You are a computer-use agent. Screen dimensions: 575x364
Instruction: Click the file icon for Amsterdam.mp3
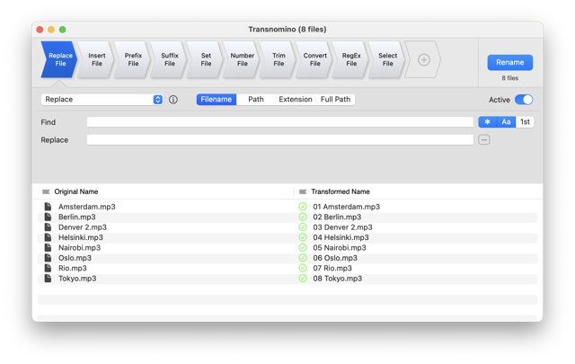point(48,207)
